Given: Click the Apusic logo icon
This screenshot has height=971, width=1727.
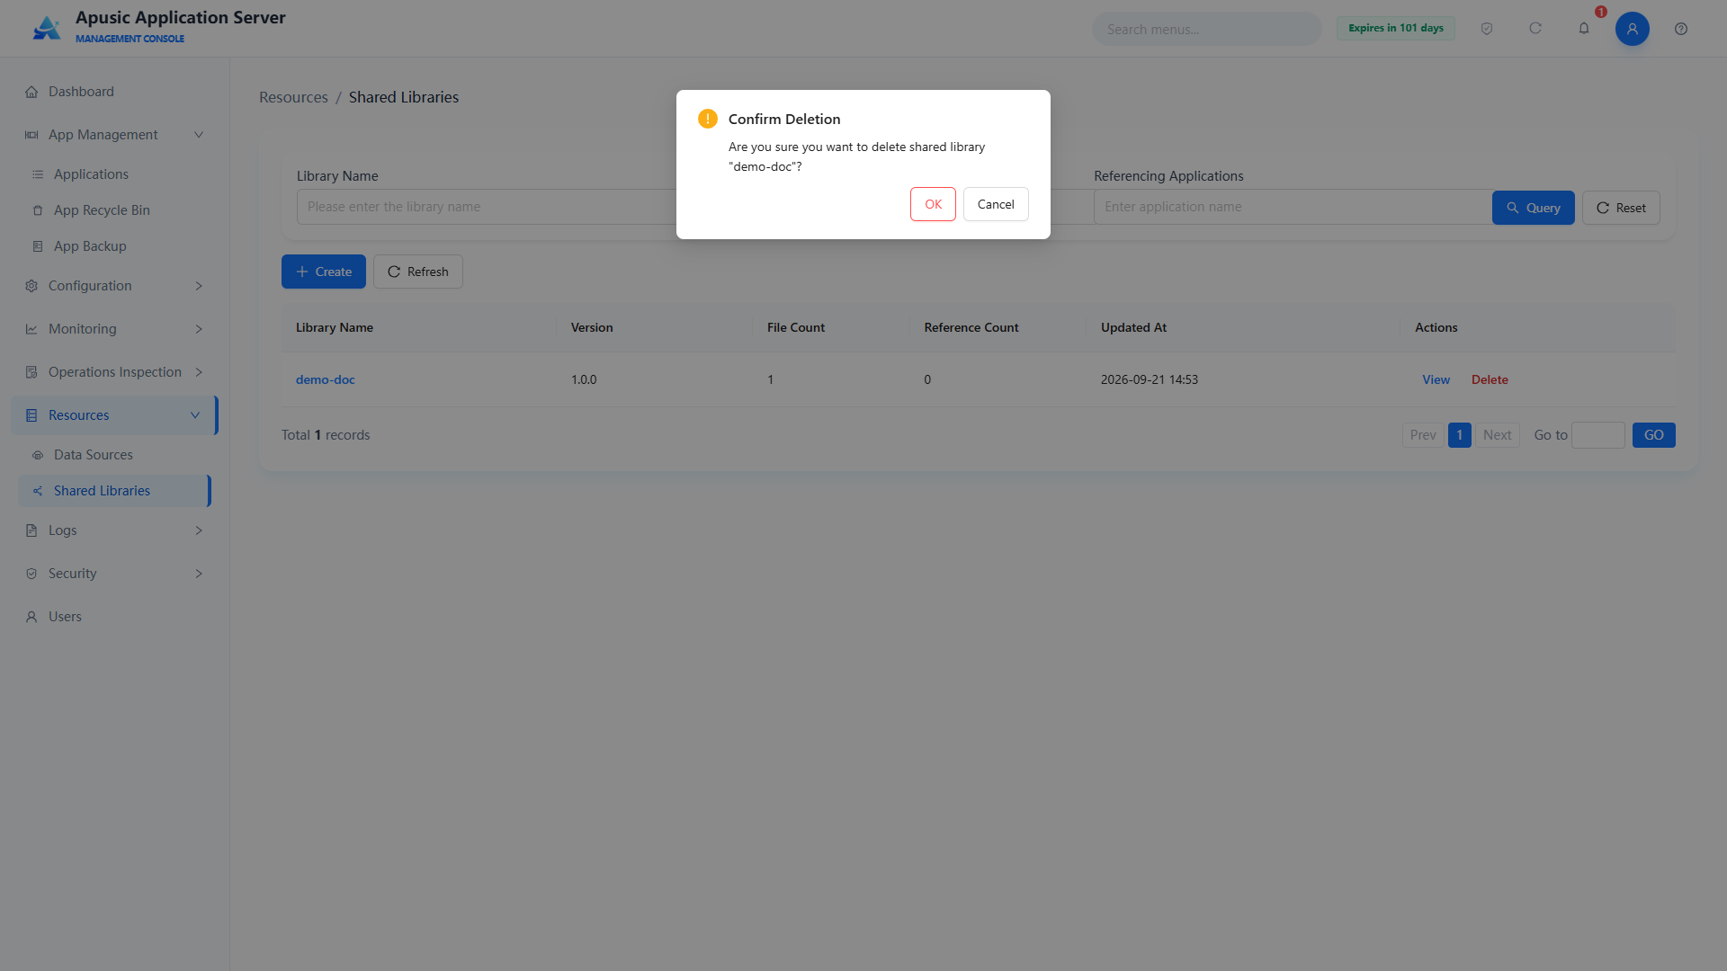Looking at the screenshot, I should (x=47, y=28).
